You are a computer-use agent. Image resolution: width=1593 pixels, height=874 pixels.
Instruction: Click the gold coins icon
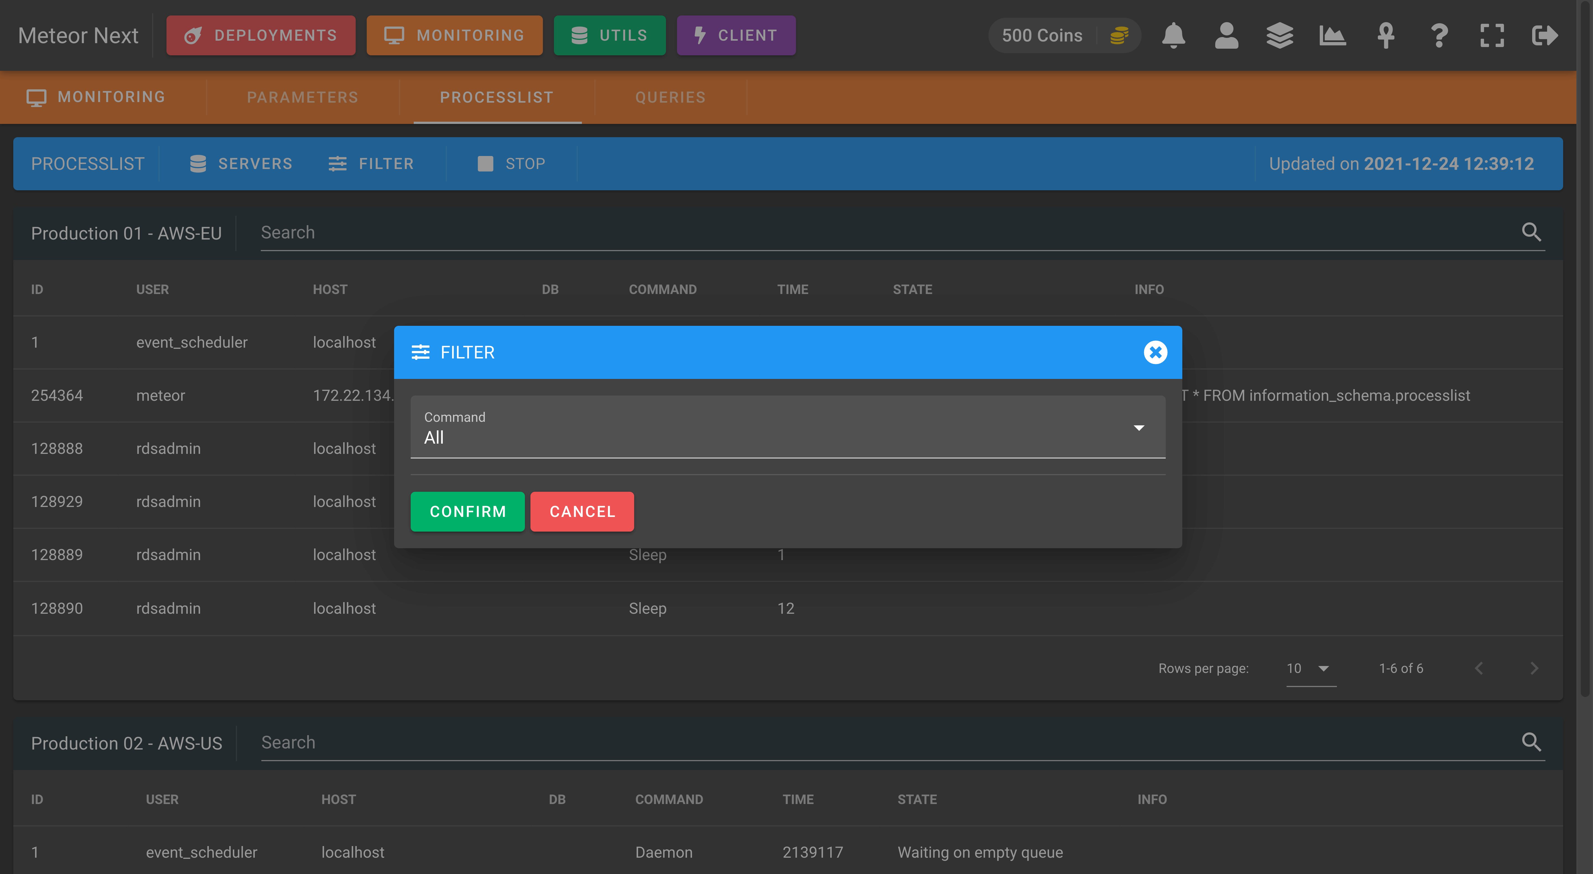(1119, 35)
